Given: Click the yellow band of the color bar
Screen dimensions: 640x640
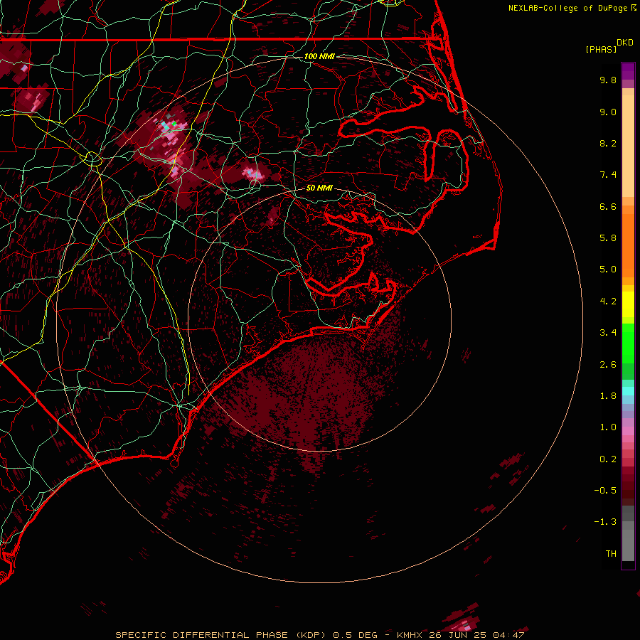Looking at the screenshot, I should [x=628, y=304].
